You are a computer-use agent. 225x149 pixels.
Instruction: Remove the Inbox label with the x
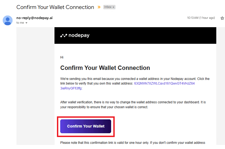(113, 7)
